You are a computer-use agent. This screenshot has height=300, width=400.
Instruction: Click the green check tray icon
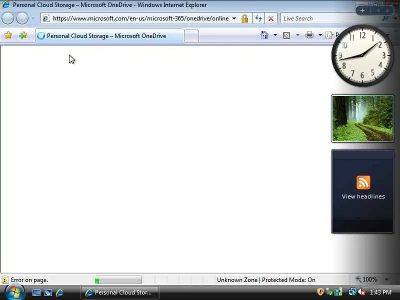click(x=329, y=292)
